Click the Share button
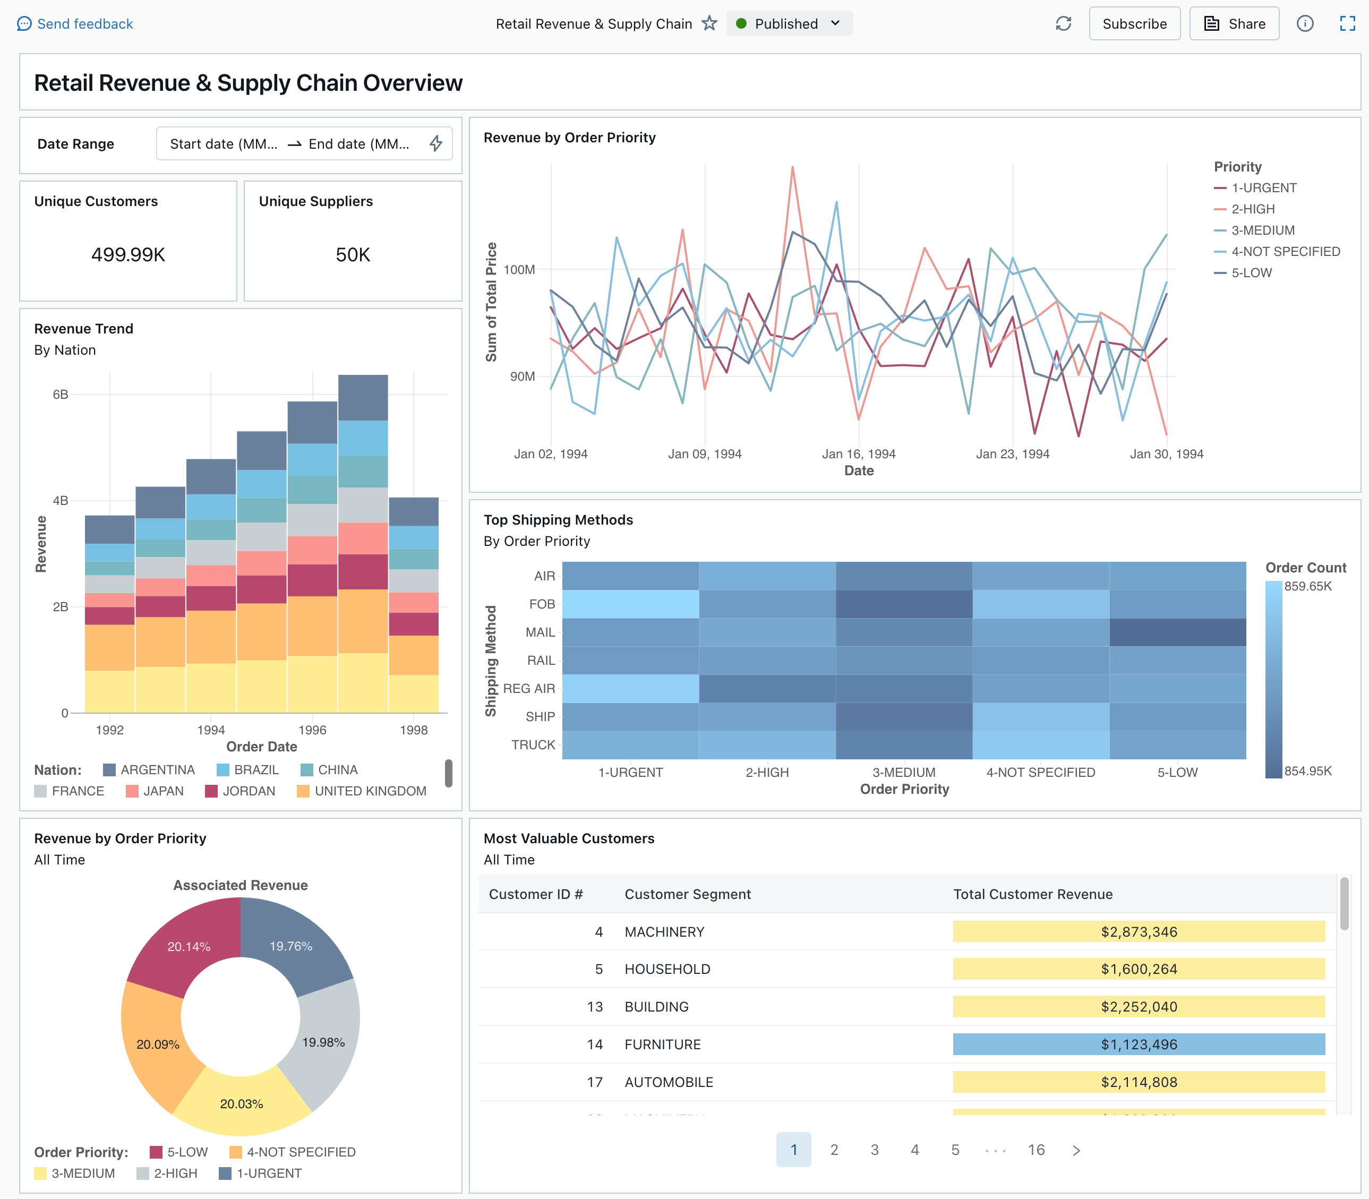 click(x=1234, y=22)
